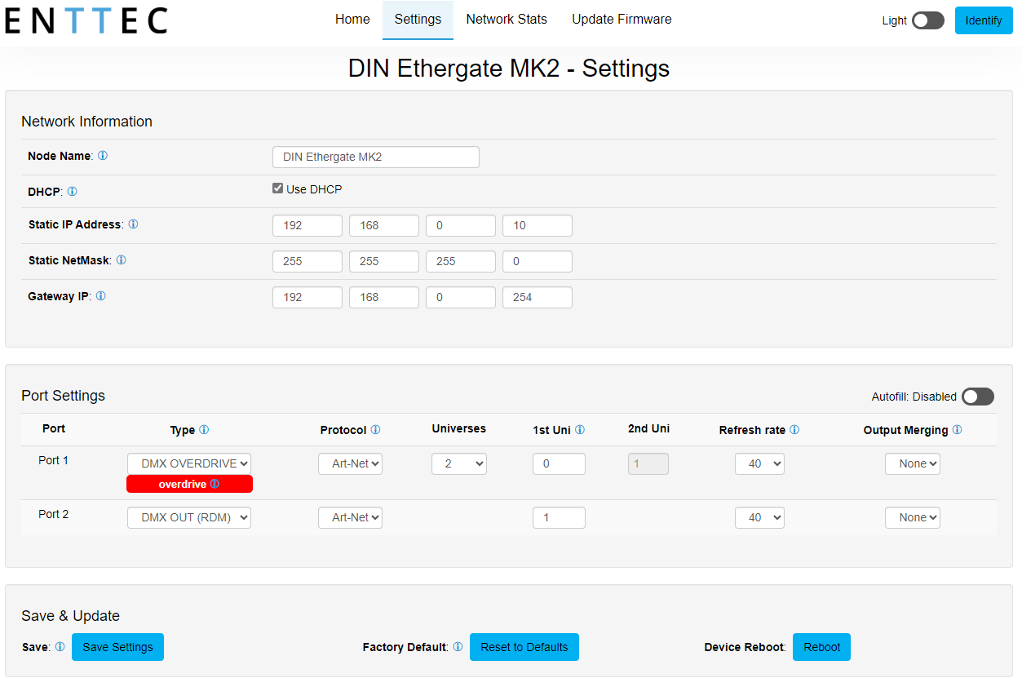Image resolution: width=1022 pixels, height=687 pixels.
Task: Click the info icon beside Output Merging header
Action: 957,429
